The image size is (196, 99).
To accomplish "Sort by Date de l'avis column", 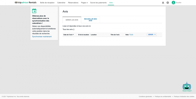I will [x=69, y=35].
